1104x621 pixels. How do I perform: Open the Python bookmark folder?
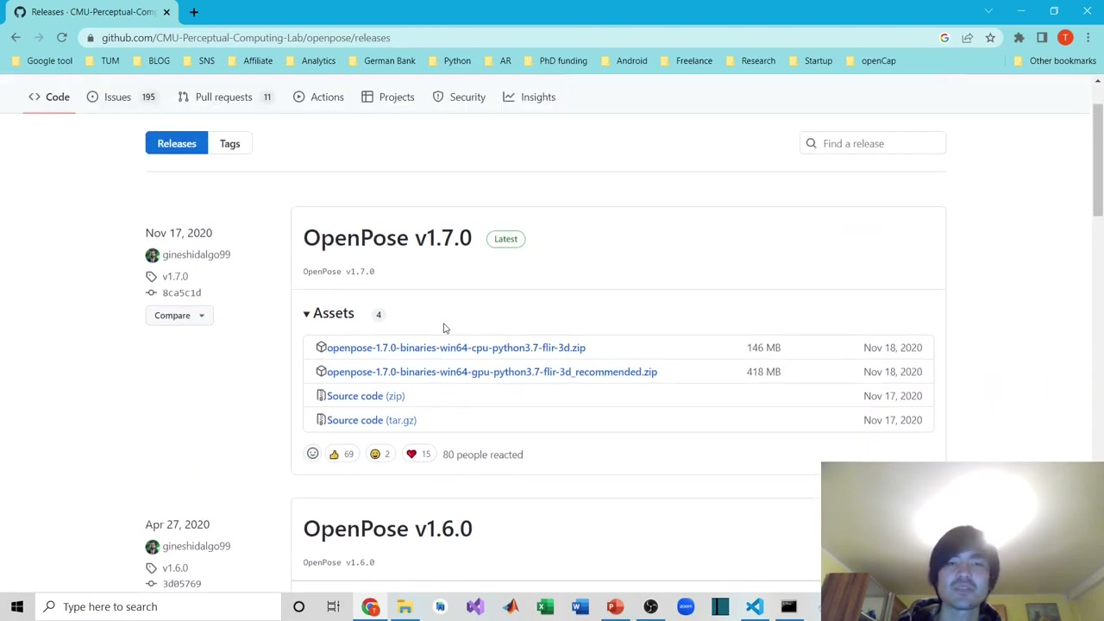449,60
